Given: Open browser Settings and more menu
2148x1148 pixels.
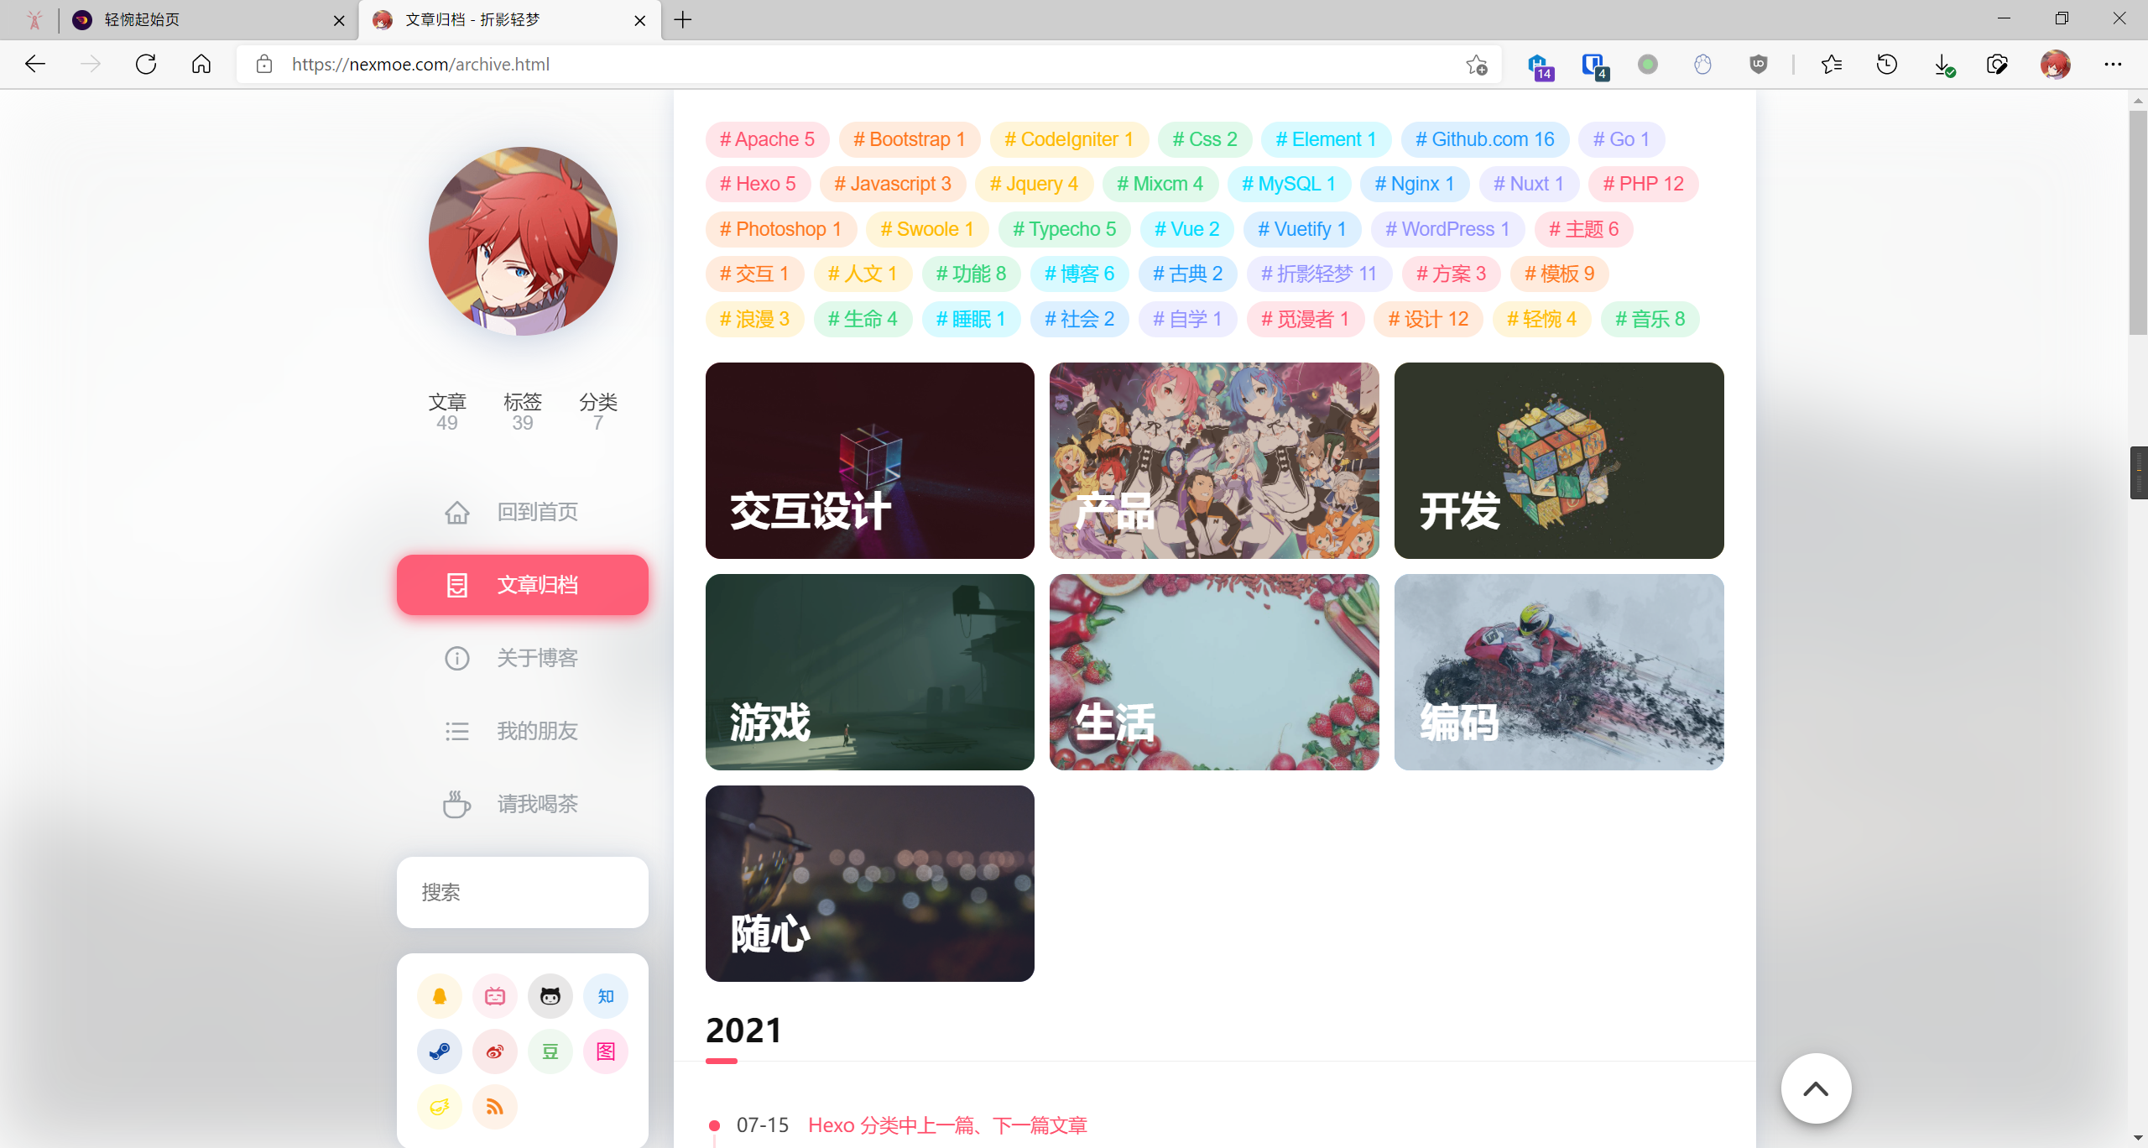Looking at the screenshot, I should [x=2113, y=65].
